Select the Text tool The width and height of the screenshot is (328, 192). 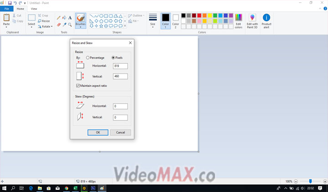click(x=70, y=18)
